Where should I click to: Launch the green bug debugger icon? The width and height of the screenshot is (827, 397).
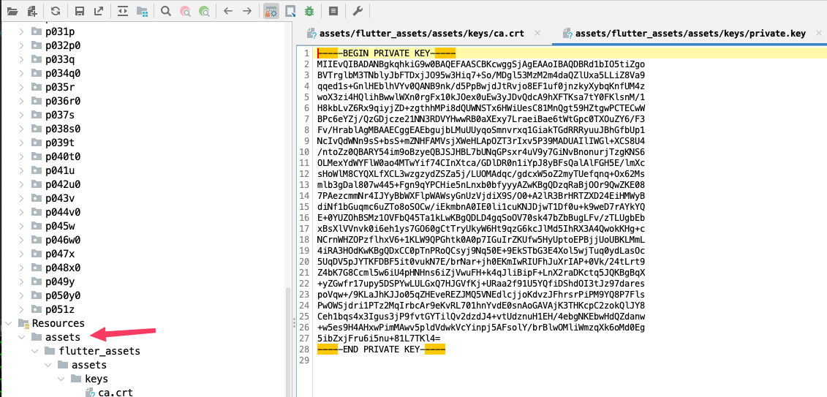[310, 11]
